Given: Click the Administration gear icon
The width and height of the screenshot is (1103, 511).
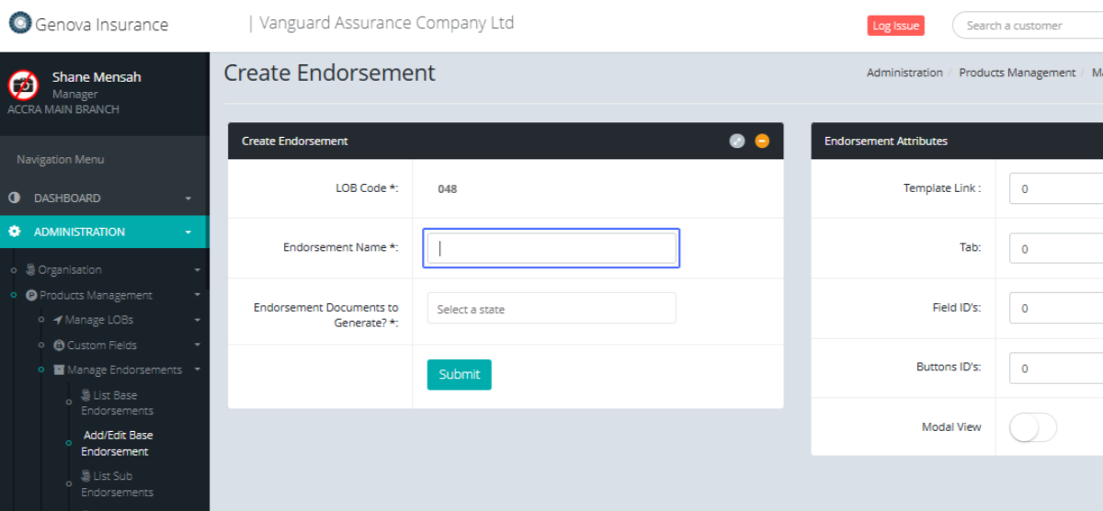Looking at the screenshot, I should [15, 232].
